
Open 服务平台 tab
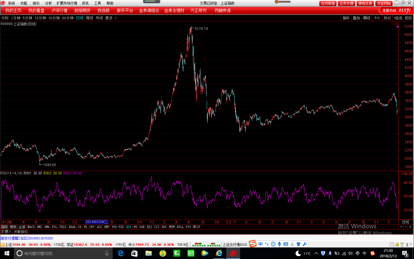point(125,10)
